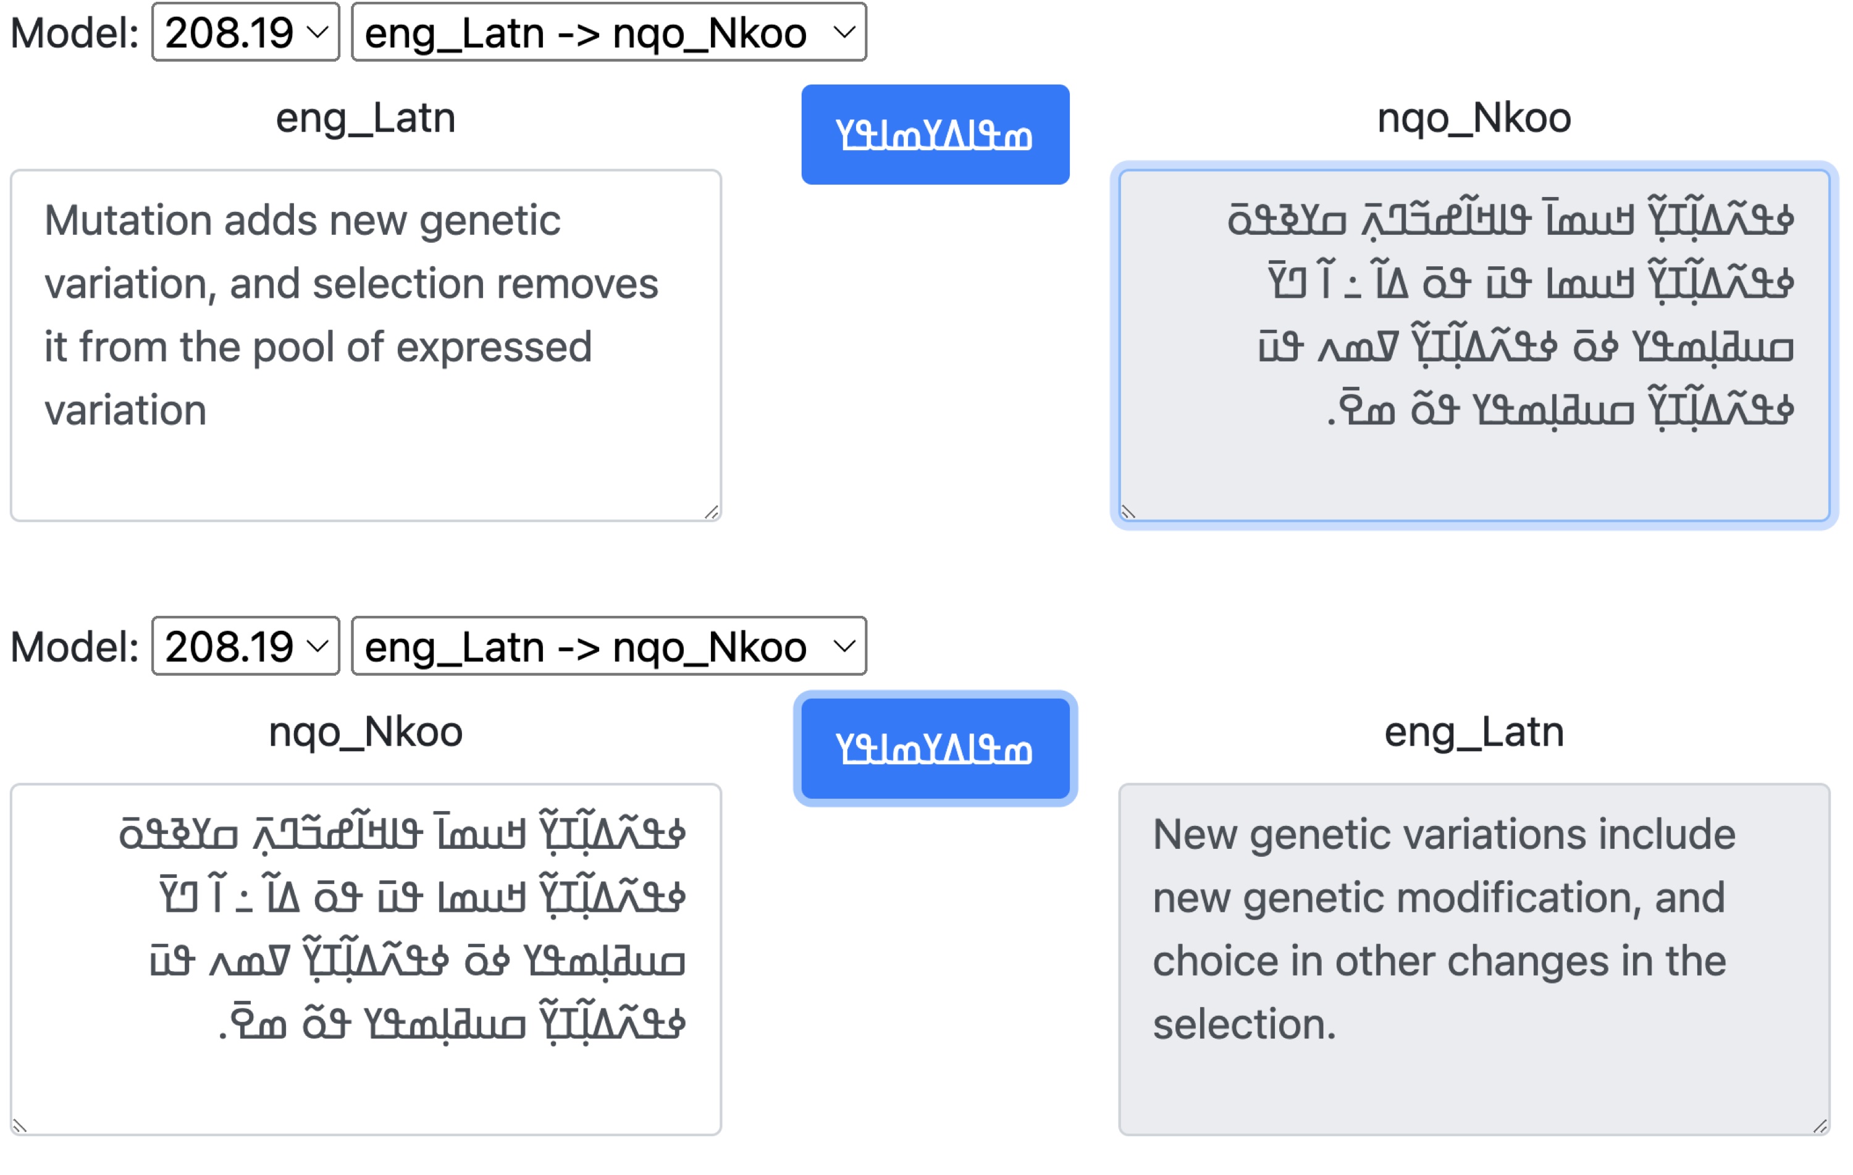Click eng_Latn heading above 'New genetic variations' box
The height and width of the screenshot is (1175, 1853).
coord(1474,731)
